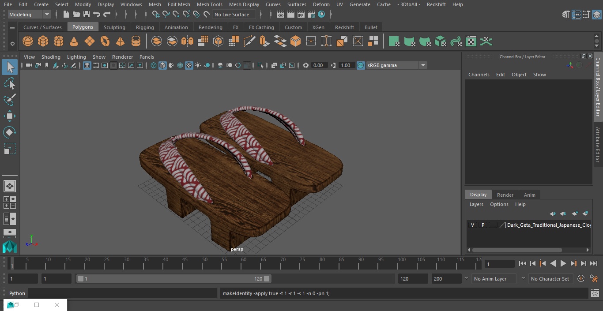
Task: Create a polygon torus from the shelf
Action: click(x=105, y=41)
